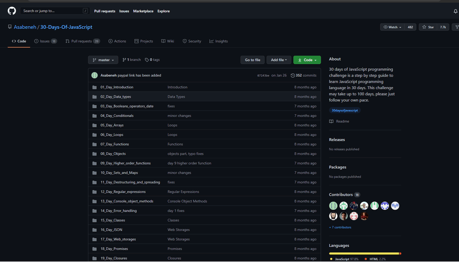Click the folder icon beside 01_Day_Introduction
The image size is (459, 262).
tap(94, 87)
